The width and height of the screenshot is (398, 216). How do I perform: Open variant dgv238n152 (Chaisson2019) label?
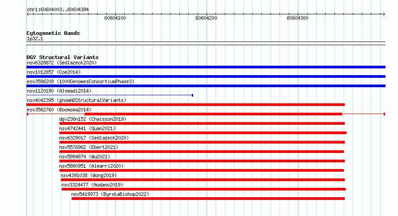[93, 119]
